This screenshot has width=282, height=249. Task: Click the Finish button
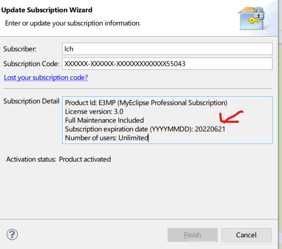193,235
